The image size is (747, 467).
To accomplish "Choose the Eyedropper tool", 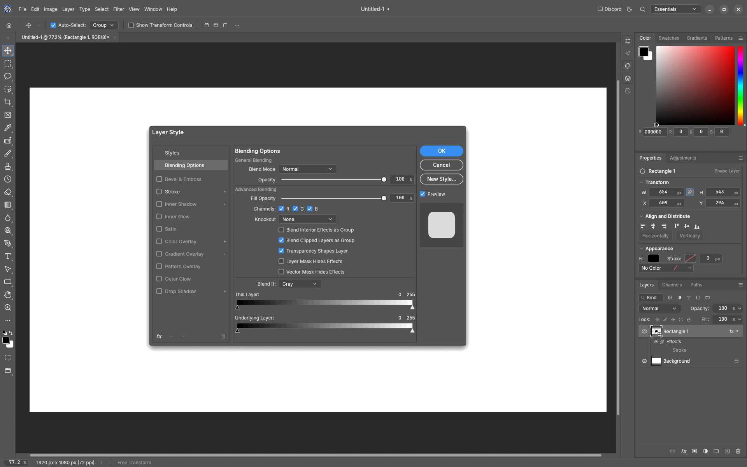I will click(8, 128).
